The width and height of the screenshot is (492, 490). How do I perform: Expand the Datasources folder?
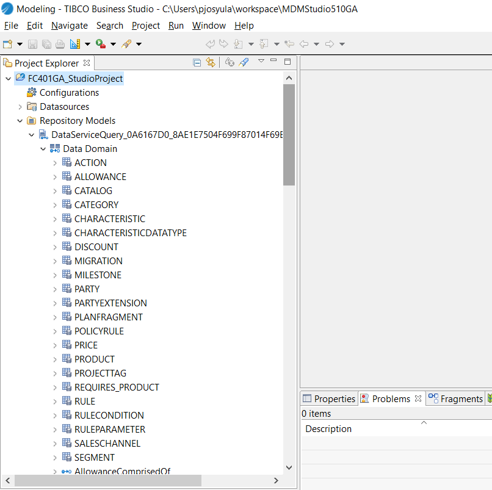(20, 107)
